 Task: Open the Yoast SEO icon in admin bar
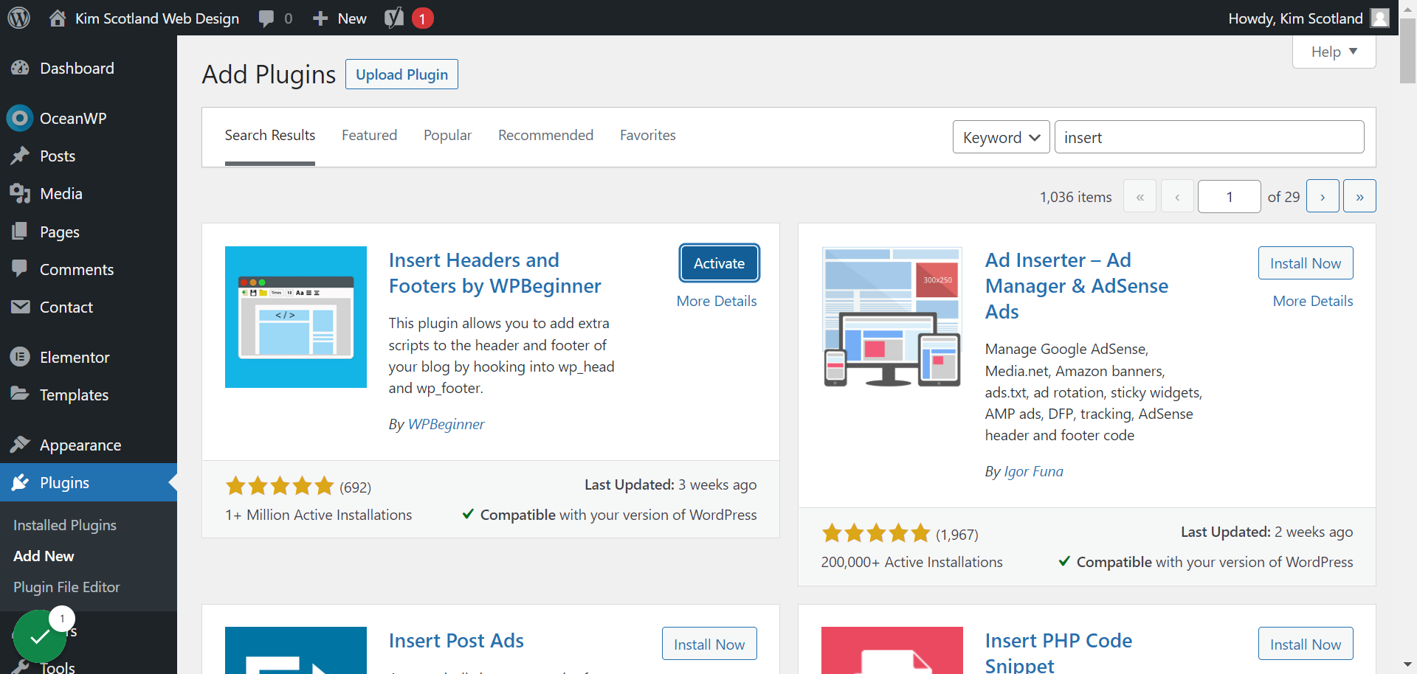point(394,18)
